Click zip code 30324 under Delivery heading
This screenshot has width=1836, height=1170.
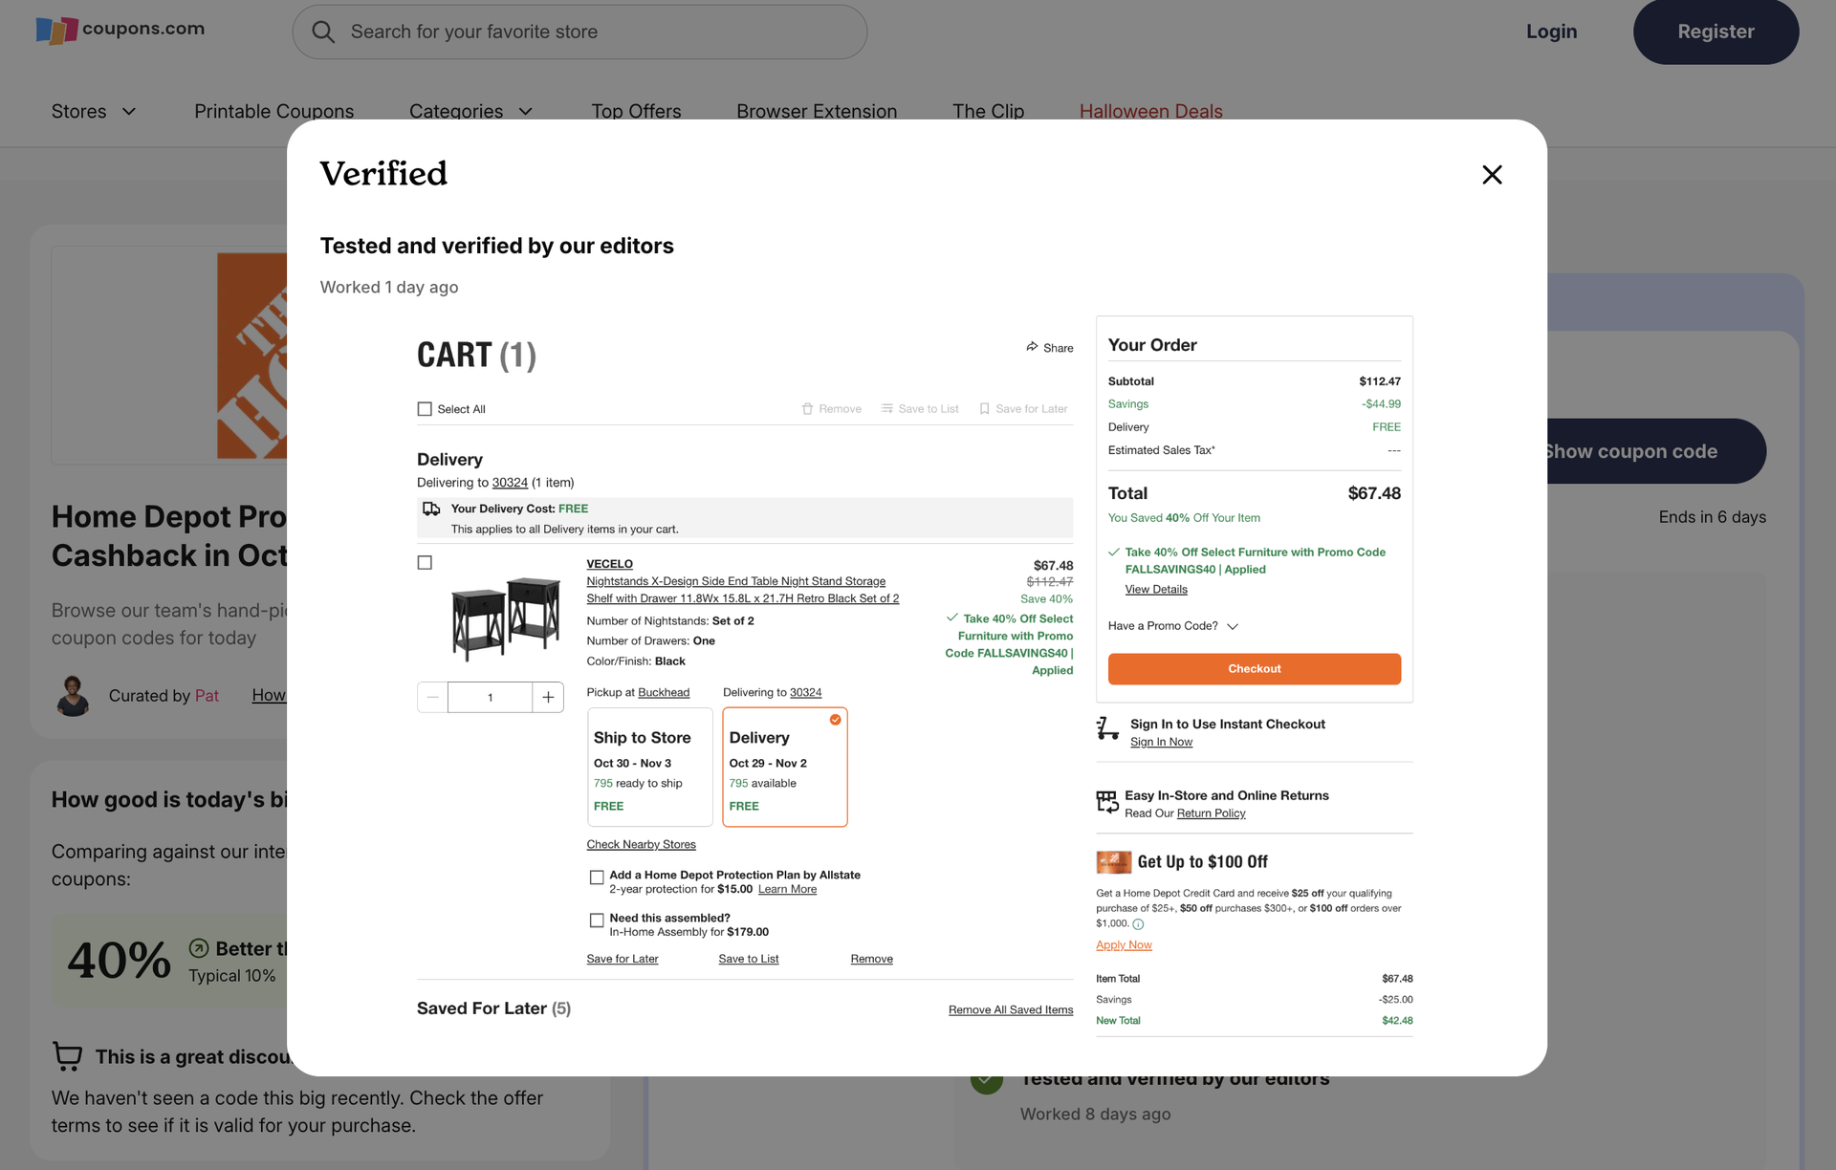tap(510, 483)
